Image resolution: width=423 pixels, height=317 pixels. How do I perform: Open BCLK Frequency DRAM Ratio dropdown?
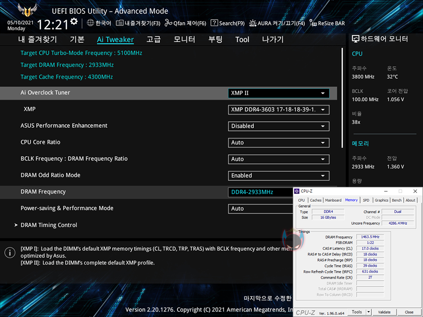[x=279, y=159]
